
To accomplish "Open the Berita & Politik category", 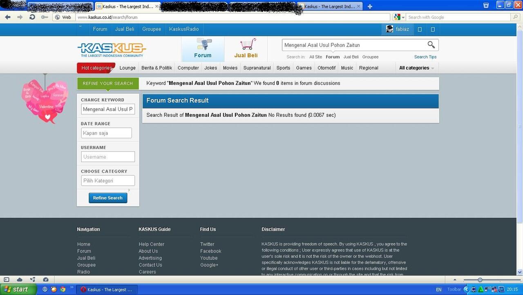I will 157,68.
